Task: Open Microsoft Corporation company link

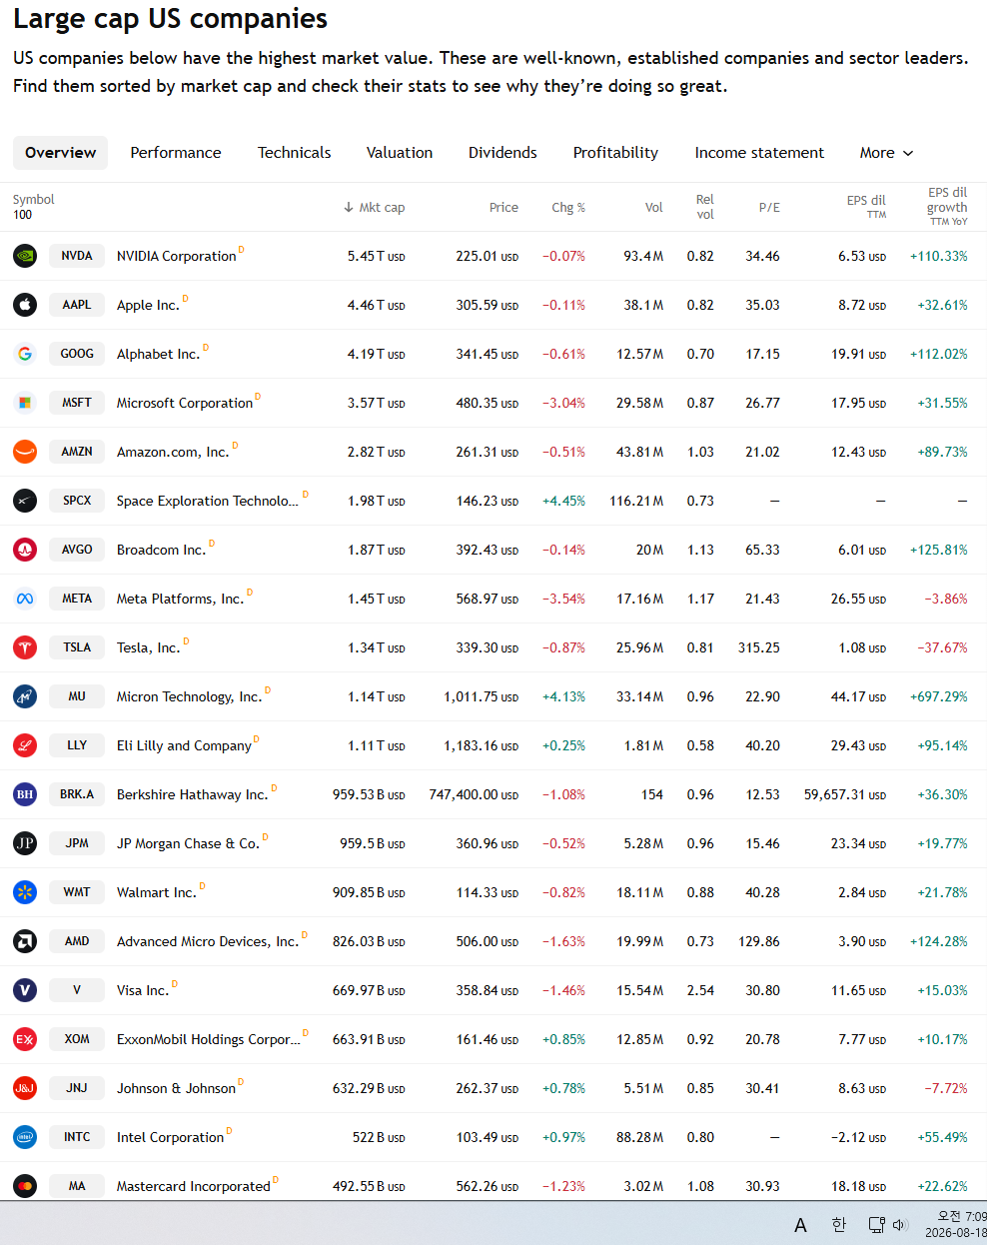Action: click(185, 403)
